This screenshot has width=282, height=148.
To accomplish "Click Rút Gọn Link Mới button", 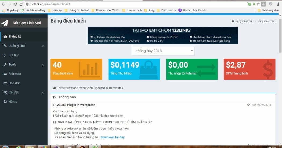I will (24, 23).
